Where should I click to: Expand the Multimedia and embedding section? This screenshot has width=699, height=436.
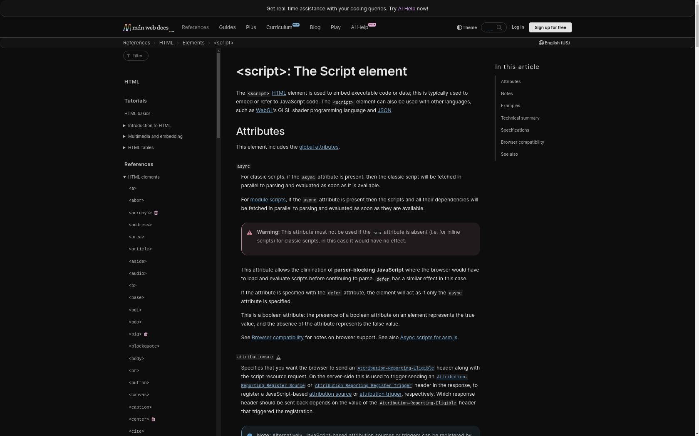point(153,136)
